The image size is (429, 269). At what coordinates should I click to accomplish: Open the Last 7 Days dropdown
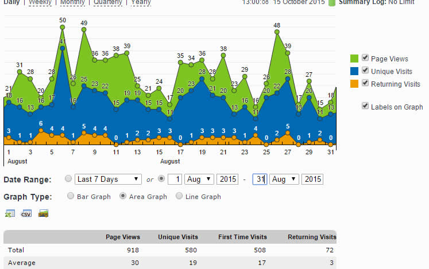point(108,180)
